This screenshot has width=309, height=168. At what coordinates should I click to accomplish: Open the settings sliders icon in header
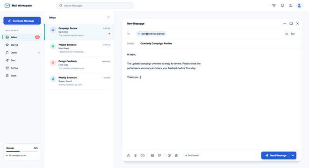(x=291, y=6)
